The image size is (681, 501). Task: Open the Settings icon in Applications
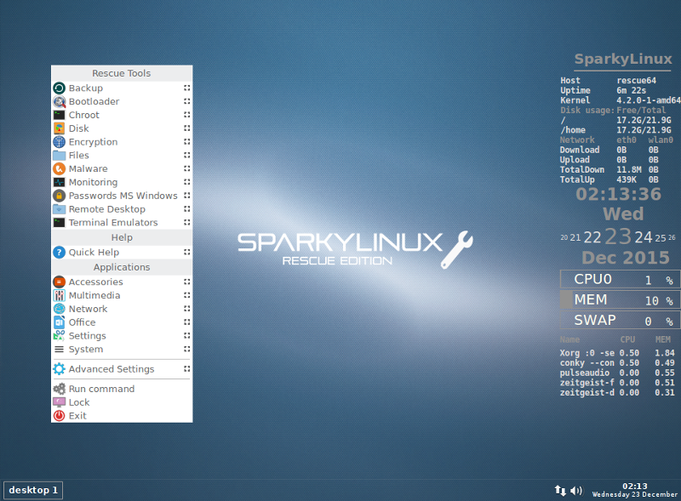[x=59, y=336]
